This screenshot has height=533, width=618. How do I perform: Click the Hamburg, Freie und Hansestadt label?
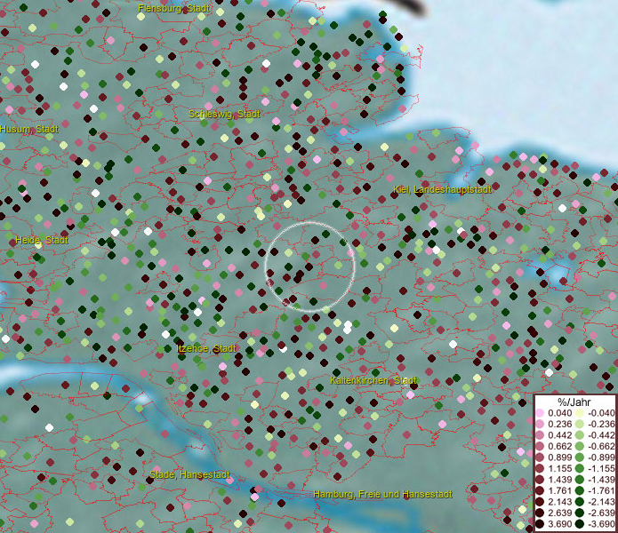pos(382,495)
